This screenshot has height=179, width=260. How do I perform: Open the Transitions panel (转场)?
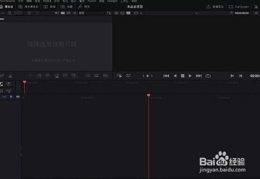point(49,7)
